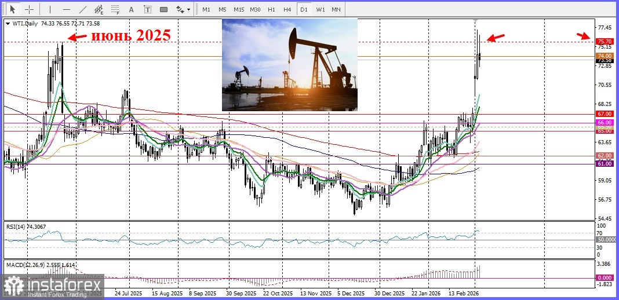
Task: Select the arrows objects icon
Action: pyautogui.click(x=180, y=9)
